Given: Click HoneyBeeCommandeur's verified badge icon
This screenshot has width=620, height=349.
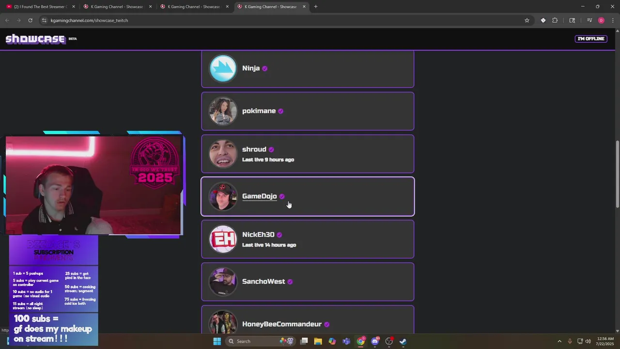Looking at the screenshot, I should pyautogui.click(x=326, y=324).
